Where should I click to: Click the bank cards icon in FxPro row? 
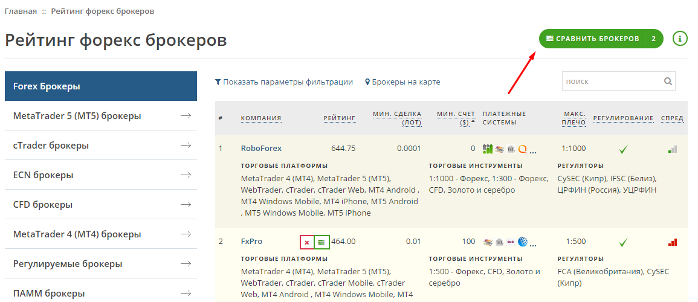point(488,242)
